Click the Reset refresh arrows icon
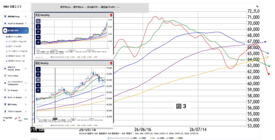Viewport: 275px width, 140px height. pos(5,76)
